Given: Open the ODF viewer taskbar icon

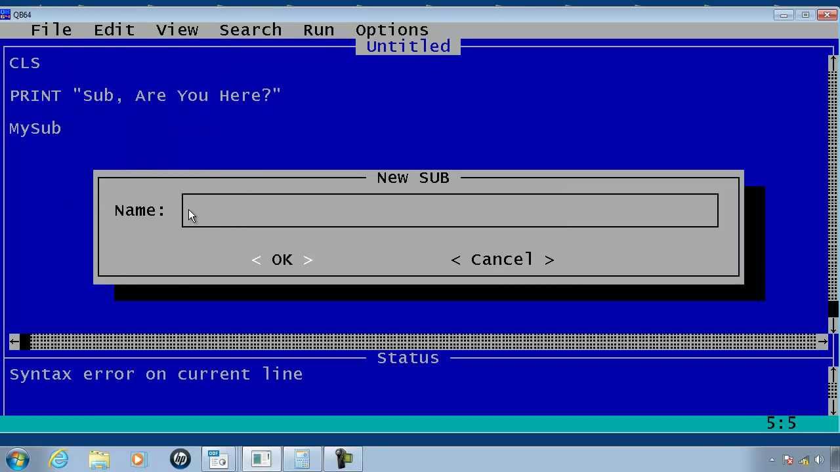Looking at the screenshot, I should (219, 459).
